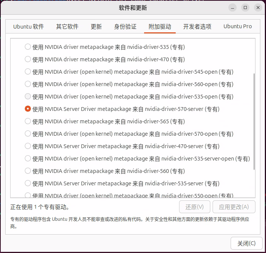The height and width of the screenshot is (253, 266).
Task: Click the 正在使用 1 个专有驱动 status text
Action: click(40, 207)
